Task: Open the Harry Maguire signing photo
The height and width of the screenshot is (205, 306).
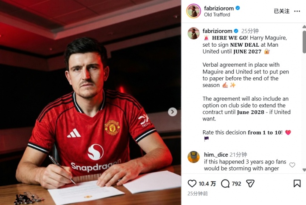Action: pos(91,103)
